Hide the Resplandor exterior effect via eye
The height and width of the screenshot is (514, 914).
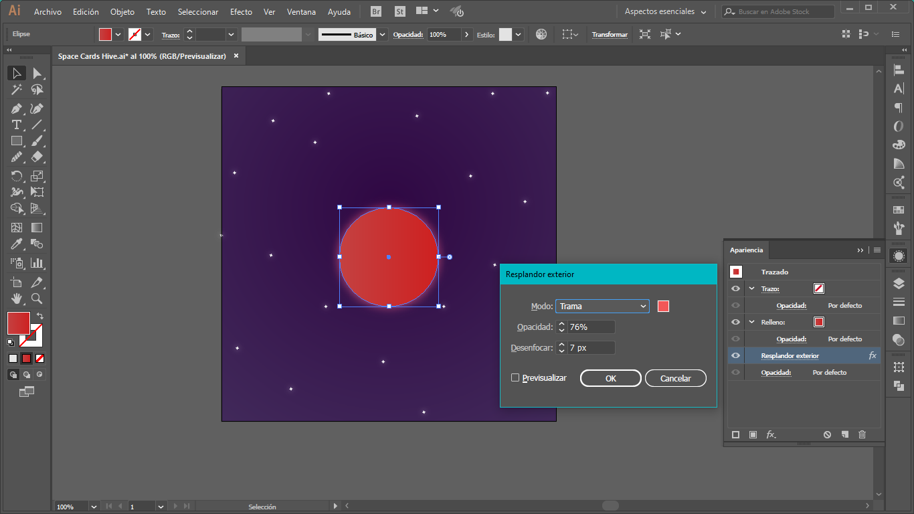point(736,355)
